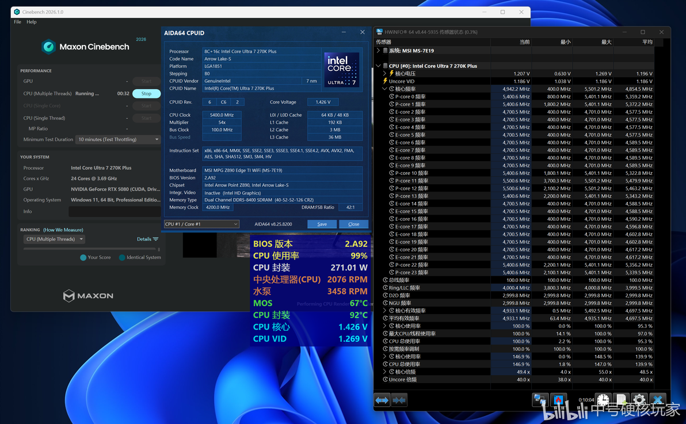The height and width of the screenshot is (424, 686).
Task: Select the Ring/LLC 频率 row
Action: 514,288
